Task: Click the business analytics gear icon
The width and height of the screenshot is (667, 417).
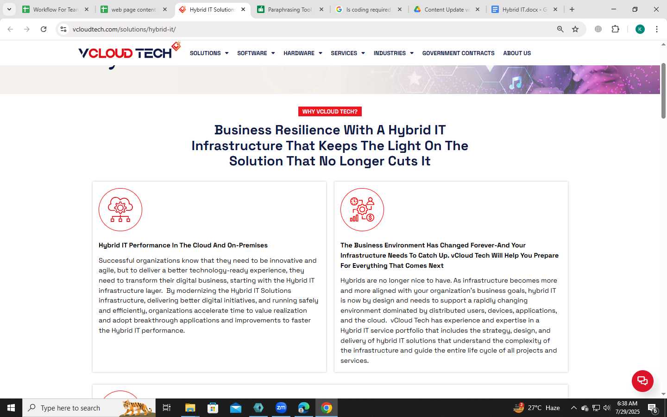Action: (x=362, y=209)
